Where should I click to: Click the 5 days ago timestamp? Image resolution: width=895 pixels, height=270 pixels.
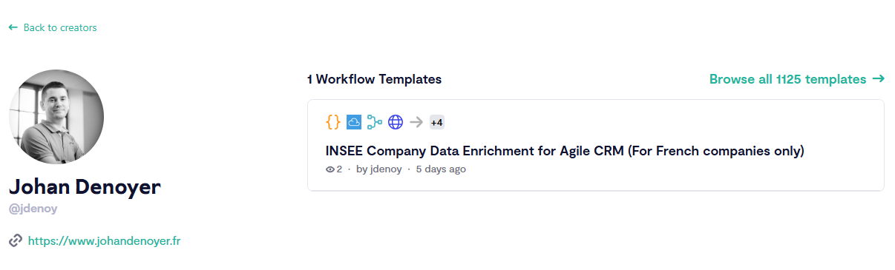point(441,169)
